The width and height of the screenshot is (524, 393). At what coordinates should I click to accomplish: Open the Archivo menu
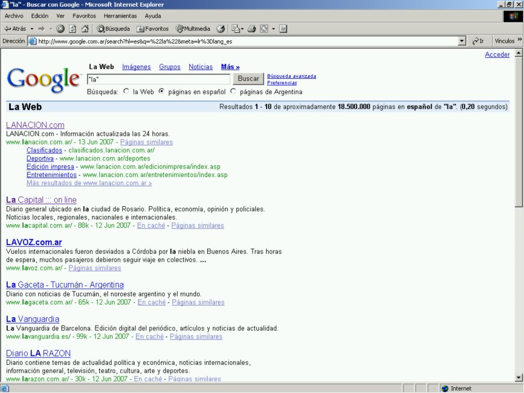point(14,16)
